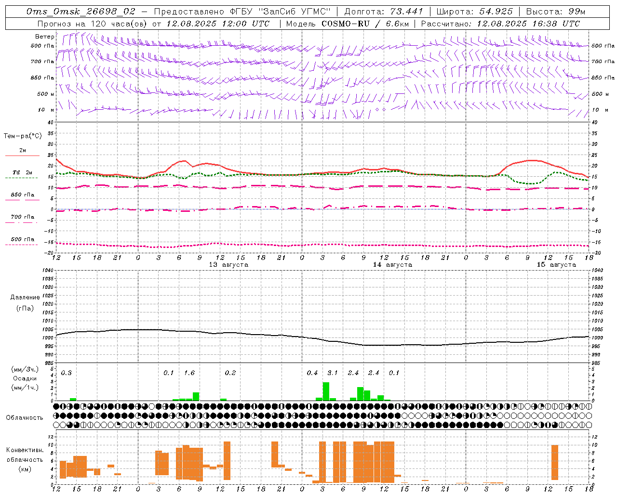Click the left-side '10 м' wind level label
The width and height of the screenshot is (617, 493).
click(x=46, y=110)
